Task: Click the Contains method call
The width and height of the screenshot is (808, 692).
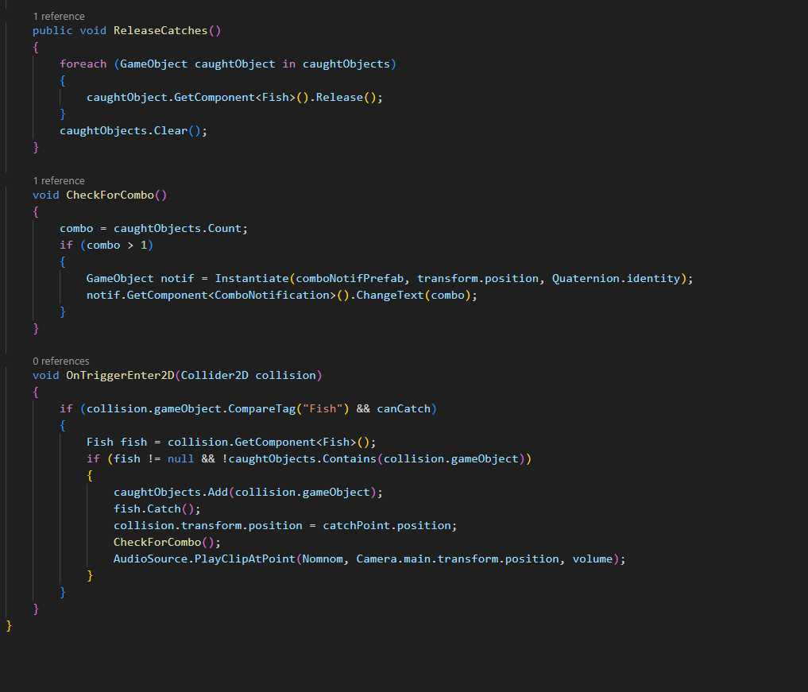Action: pos(350,459)
